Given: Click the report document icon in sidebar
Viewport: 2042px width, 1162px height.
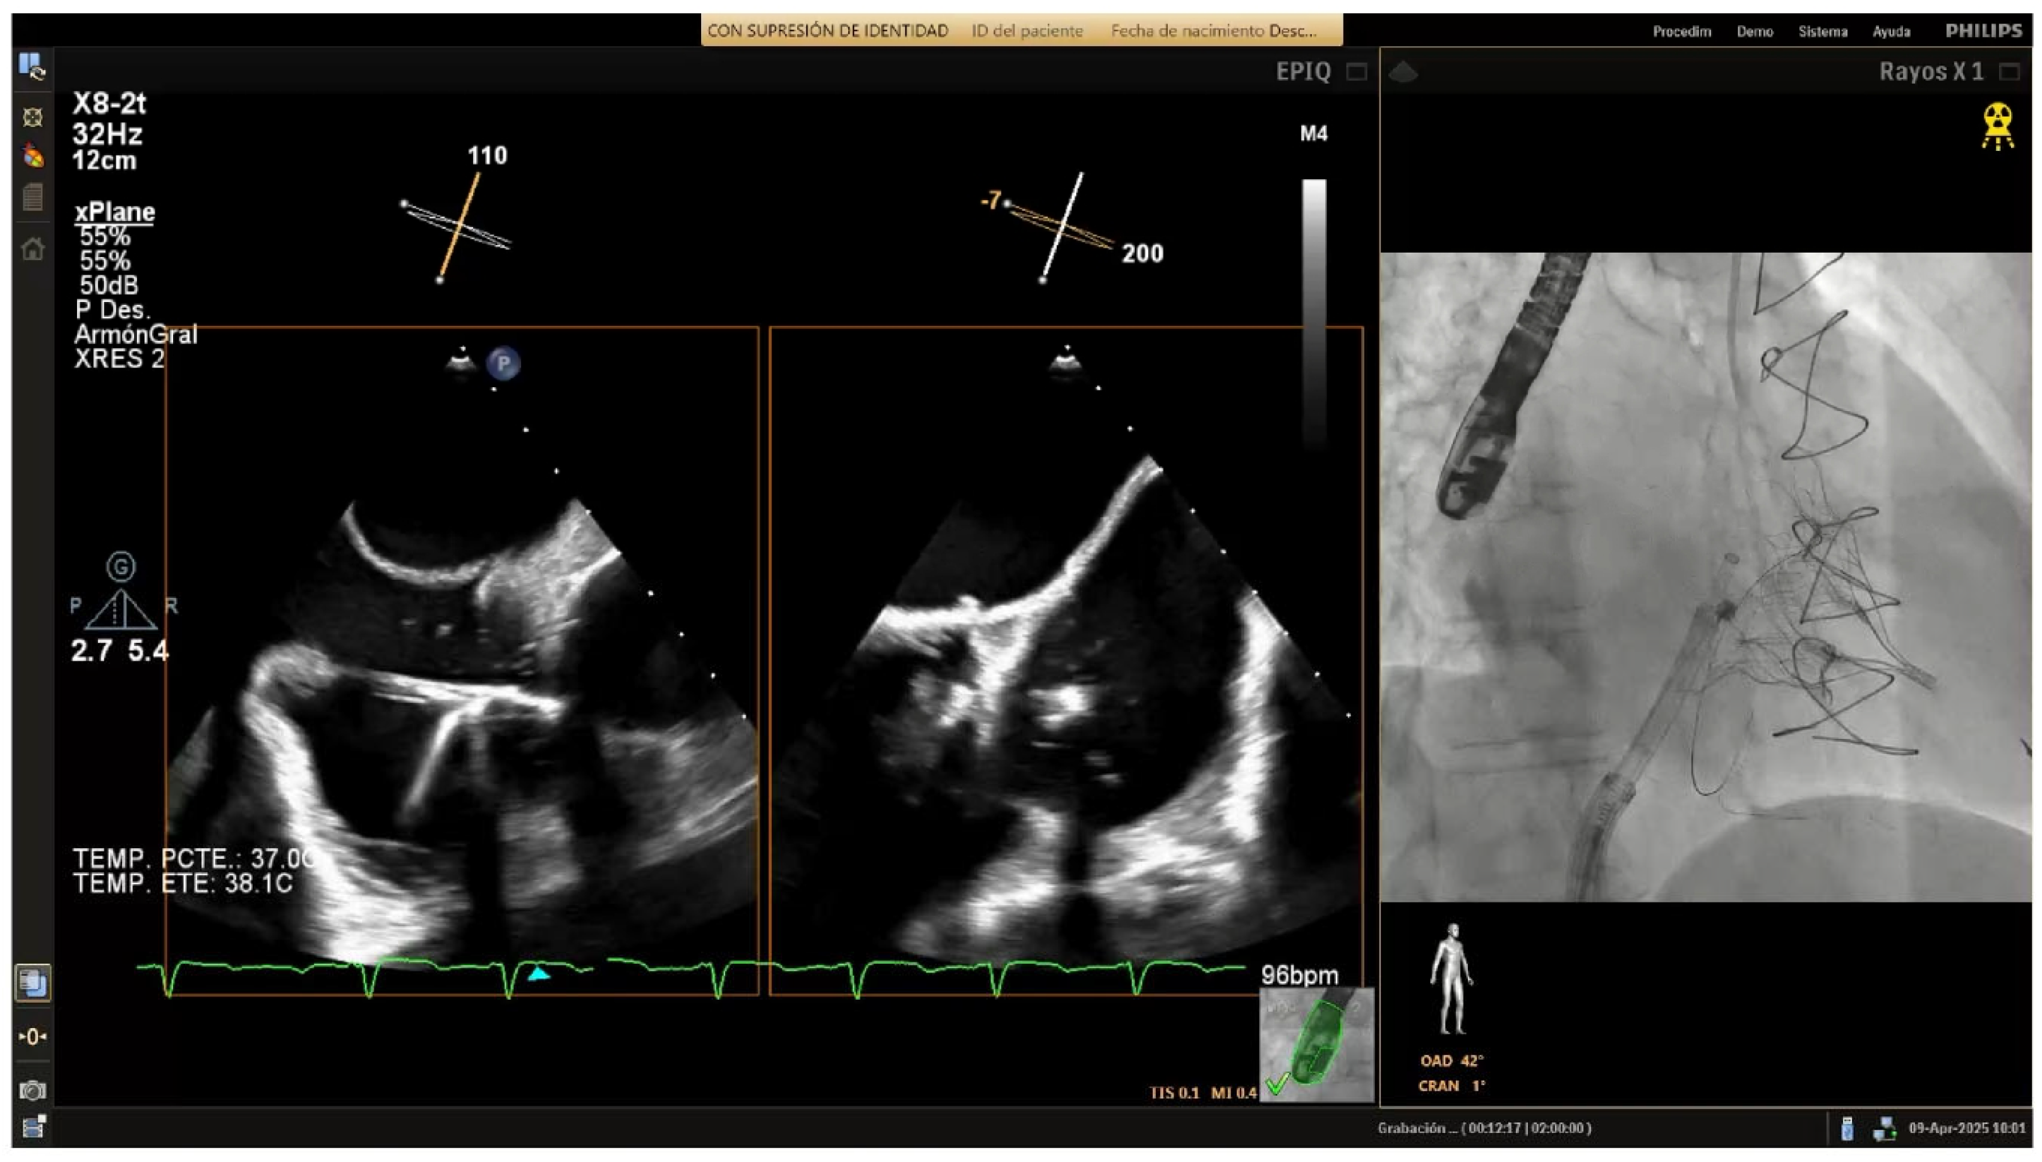Looking at the screenshot, I should tap(33, 196).
